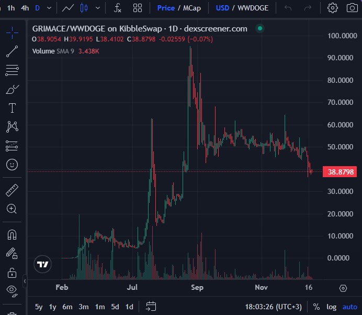Select the ruler measure tool
The image size is (362, 315).
(12, 190)
